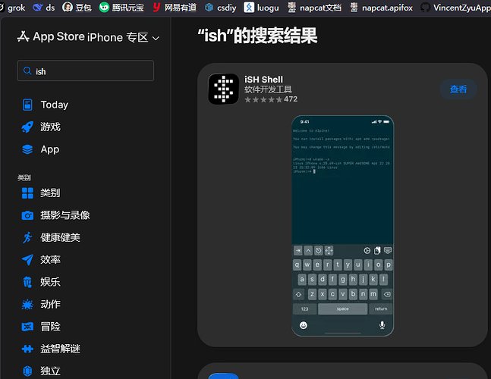Screen dimensions: 491x379
Task: Open the grok bookmark
Action: coord(13,8)
